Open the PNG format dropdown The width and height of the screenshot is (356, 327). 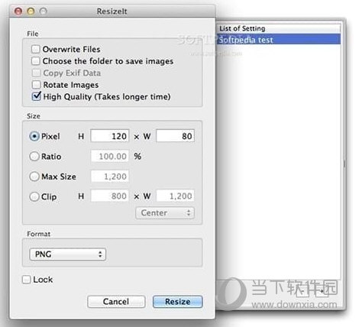click(x=68, y=254)
